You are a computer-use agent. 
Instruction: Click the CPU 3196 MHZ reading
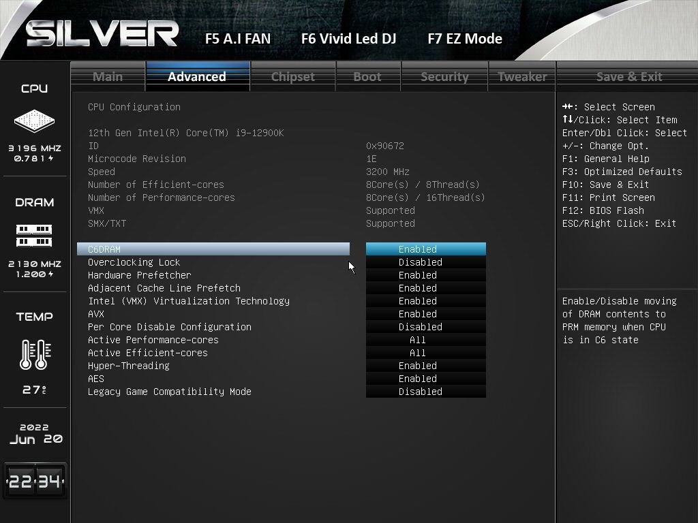pos(35,148)
